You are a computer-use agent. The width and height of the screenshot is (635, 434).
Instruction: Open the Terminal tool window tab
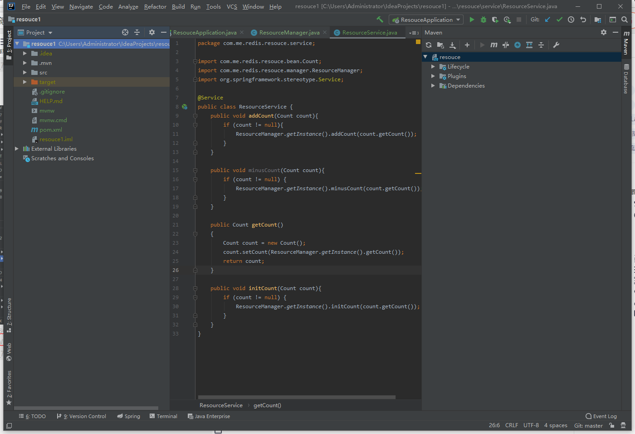tap(163, 416)
